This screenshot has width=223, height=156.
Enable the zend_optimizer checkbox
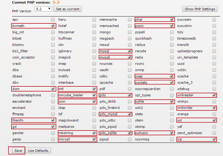(x=214, y=133)
